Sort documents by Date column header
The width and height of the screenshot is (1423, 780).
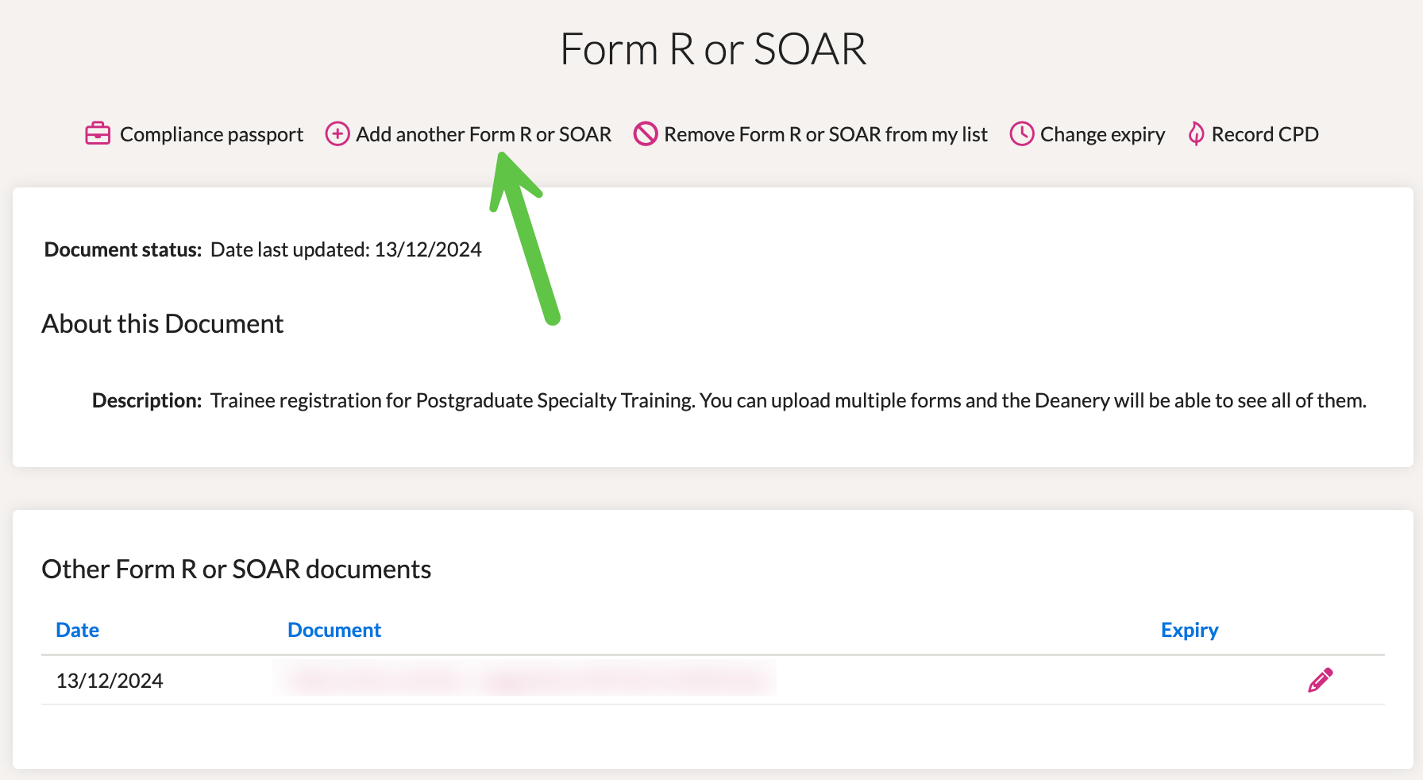(78, 630)
